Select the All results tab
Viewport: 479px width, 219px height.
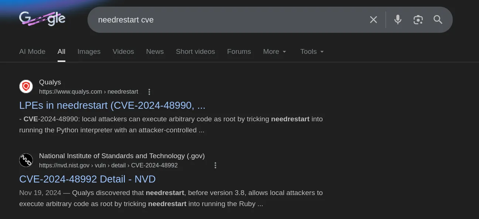pyautogui.click(x=61, y=52)
